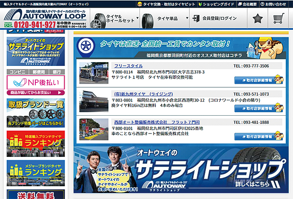Select the コンビニ payment label
The width and height of the screenshot is (293, 199).
(x=17, y=72)
